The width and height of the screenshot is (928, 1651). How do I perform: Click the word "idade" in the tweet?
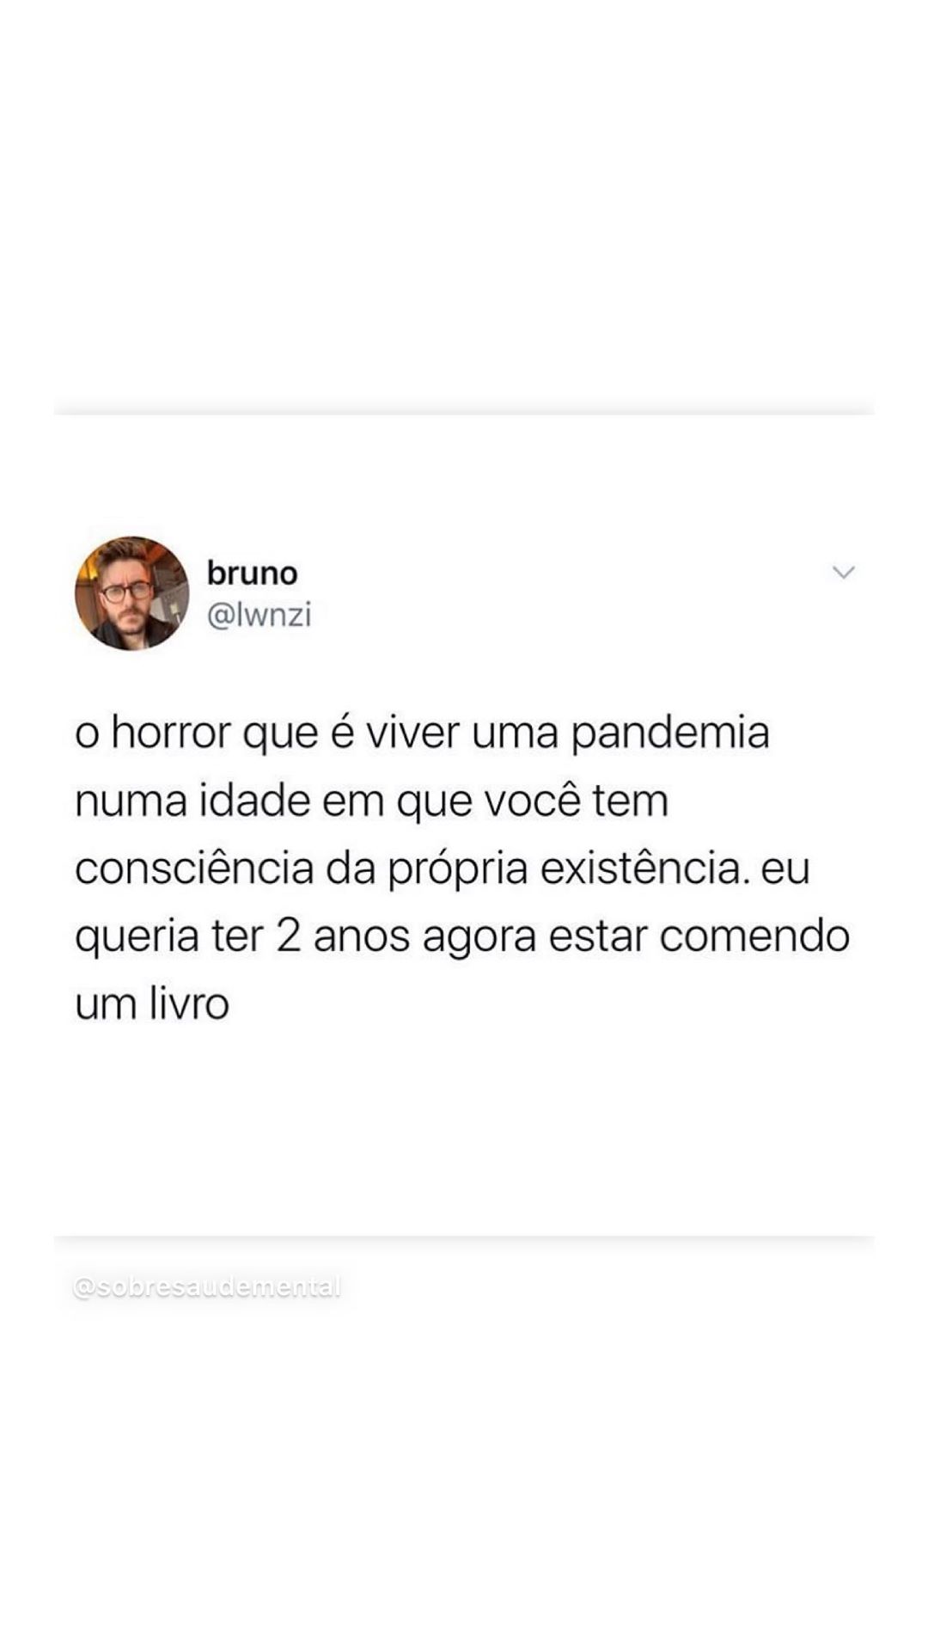(255, 801)
